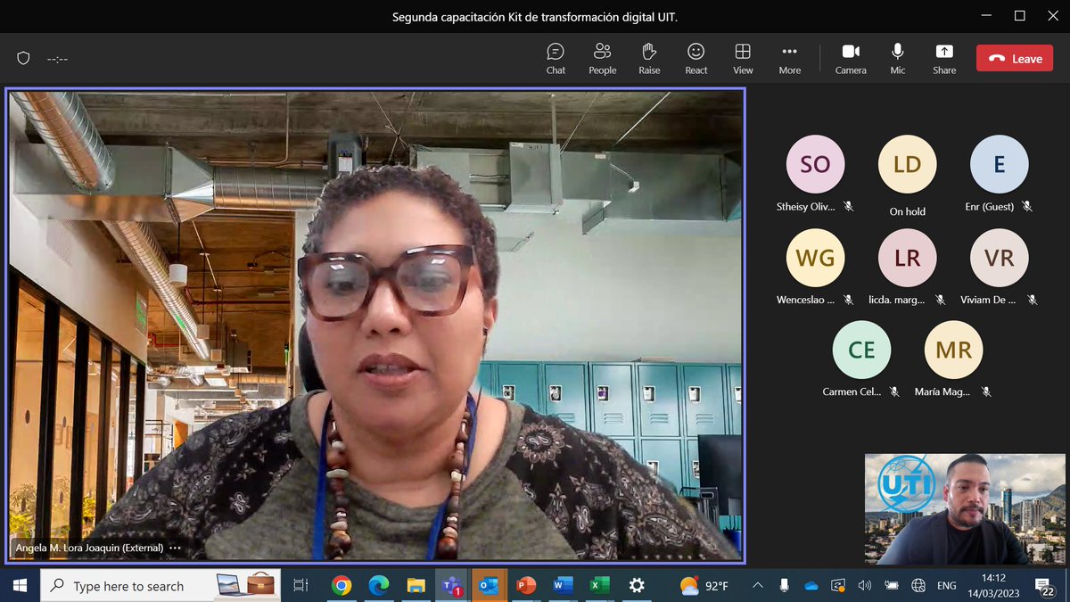Click the taskbar search box
This screenshot has width=1070, height=602.
point(160,586)
